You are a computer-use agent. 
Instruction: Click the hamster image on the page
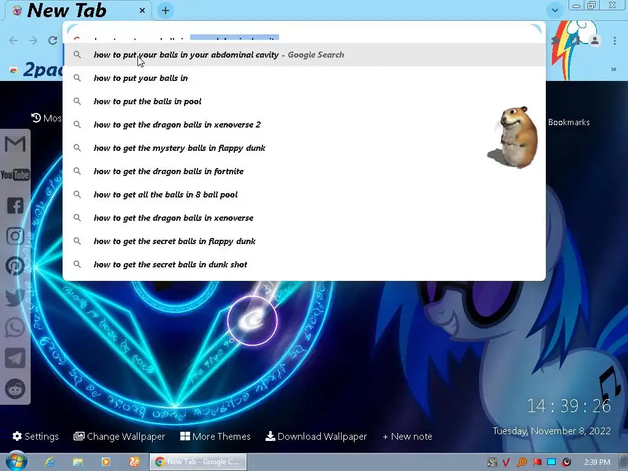(x=513, y=137)
